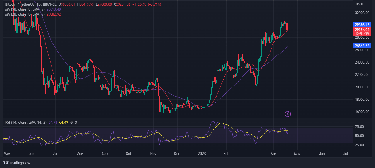Click 18000.00 on the price axis
The width and height of the screenshot is (375, 168).
tap(362, 99)
